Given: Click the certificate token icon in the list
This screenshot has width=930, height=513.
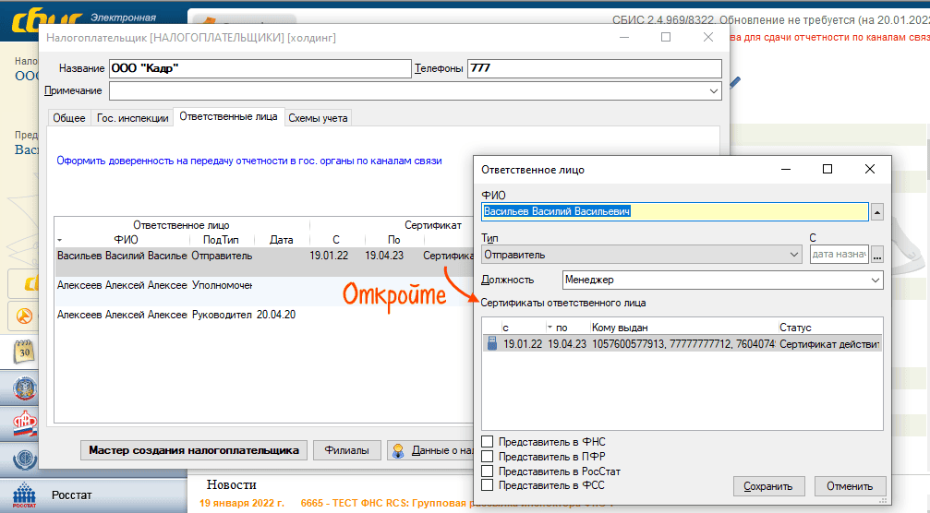Looking at the screenshot, I should tap(491, 344).
